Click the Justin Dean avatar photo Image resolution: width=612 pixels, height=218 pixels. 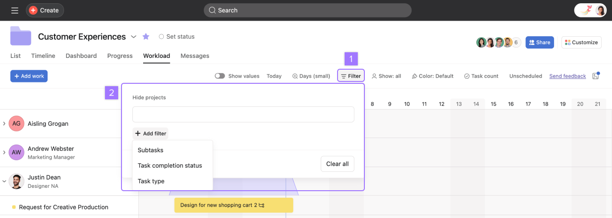coord(16,181)
